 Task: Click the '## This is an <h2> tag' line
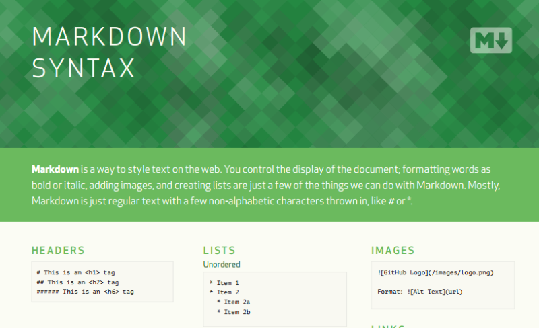coord(77,282)
